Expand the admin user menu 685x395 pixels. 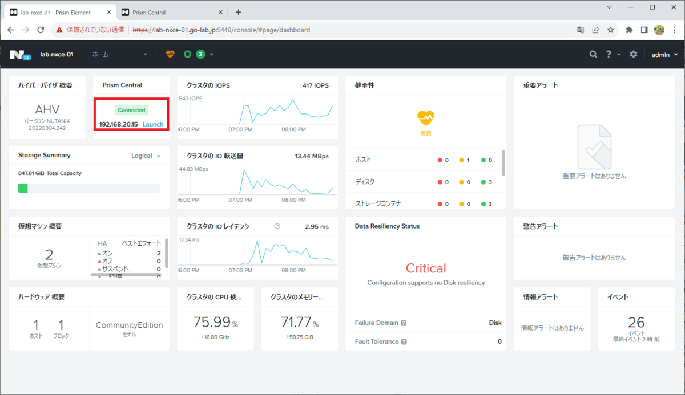pyautogui.click(x=665, y=54)
